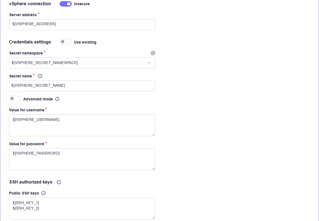Click the 'Server address' field label
319x221 pixels.
click(23, 15)
